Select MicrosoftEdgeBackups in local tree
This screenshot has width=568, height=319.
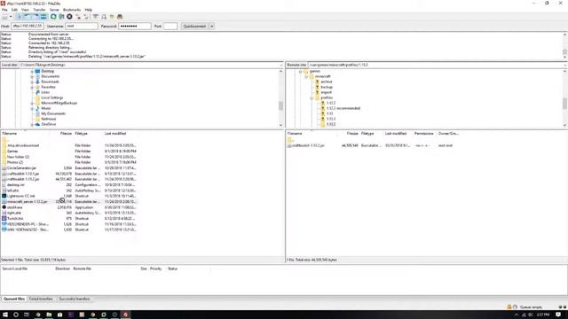[x=59, y=103]
